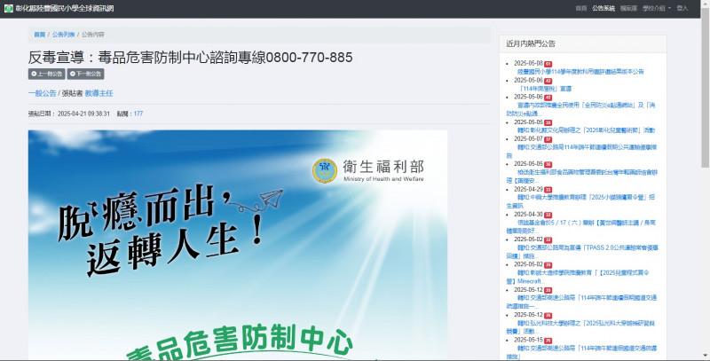Screen dimensions: 710x361
Task: Open the 高速公路局 announcement above 弘光科技大學
Action: coord(582,302)
